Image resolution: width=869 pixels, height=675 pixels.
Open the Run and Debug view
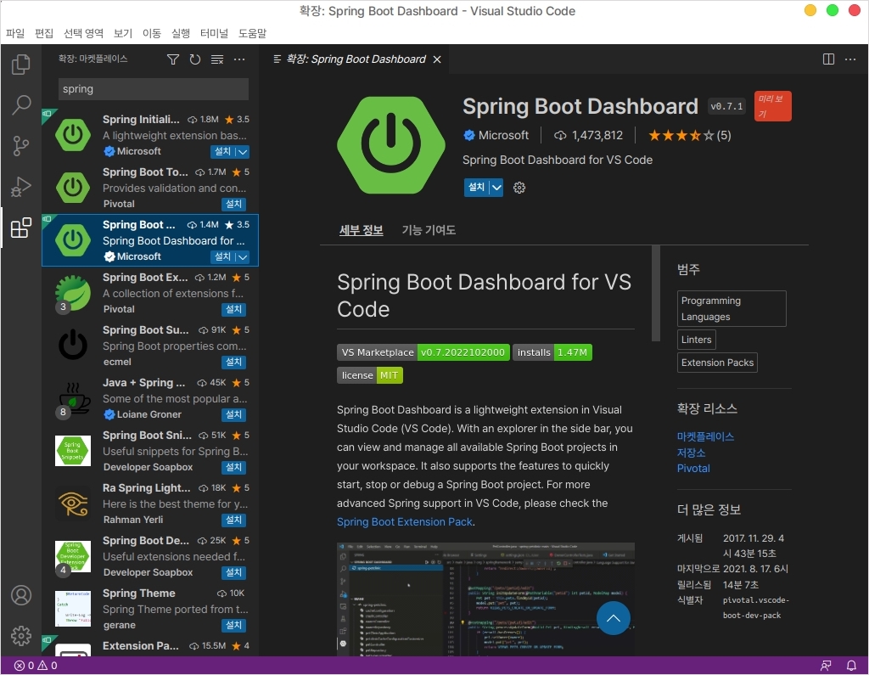[x=21, y=187]
